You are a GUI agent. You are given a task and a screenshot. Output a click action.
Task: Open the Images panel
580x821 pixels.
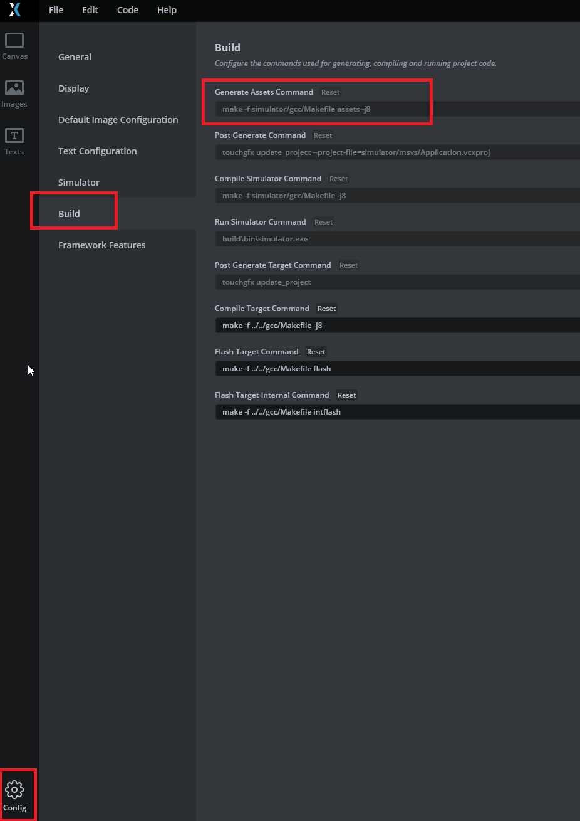[14, 93]
